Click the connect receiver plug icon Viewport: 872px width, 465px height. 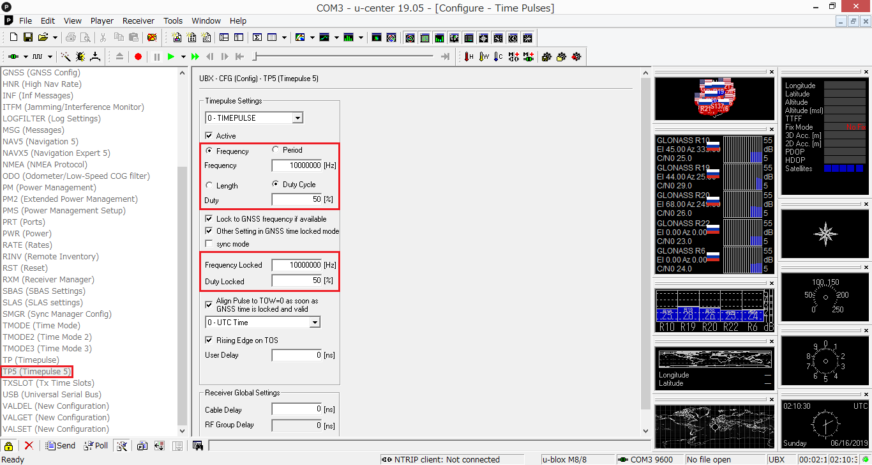click(x=13, y=57)
